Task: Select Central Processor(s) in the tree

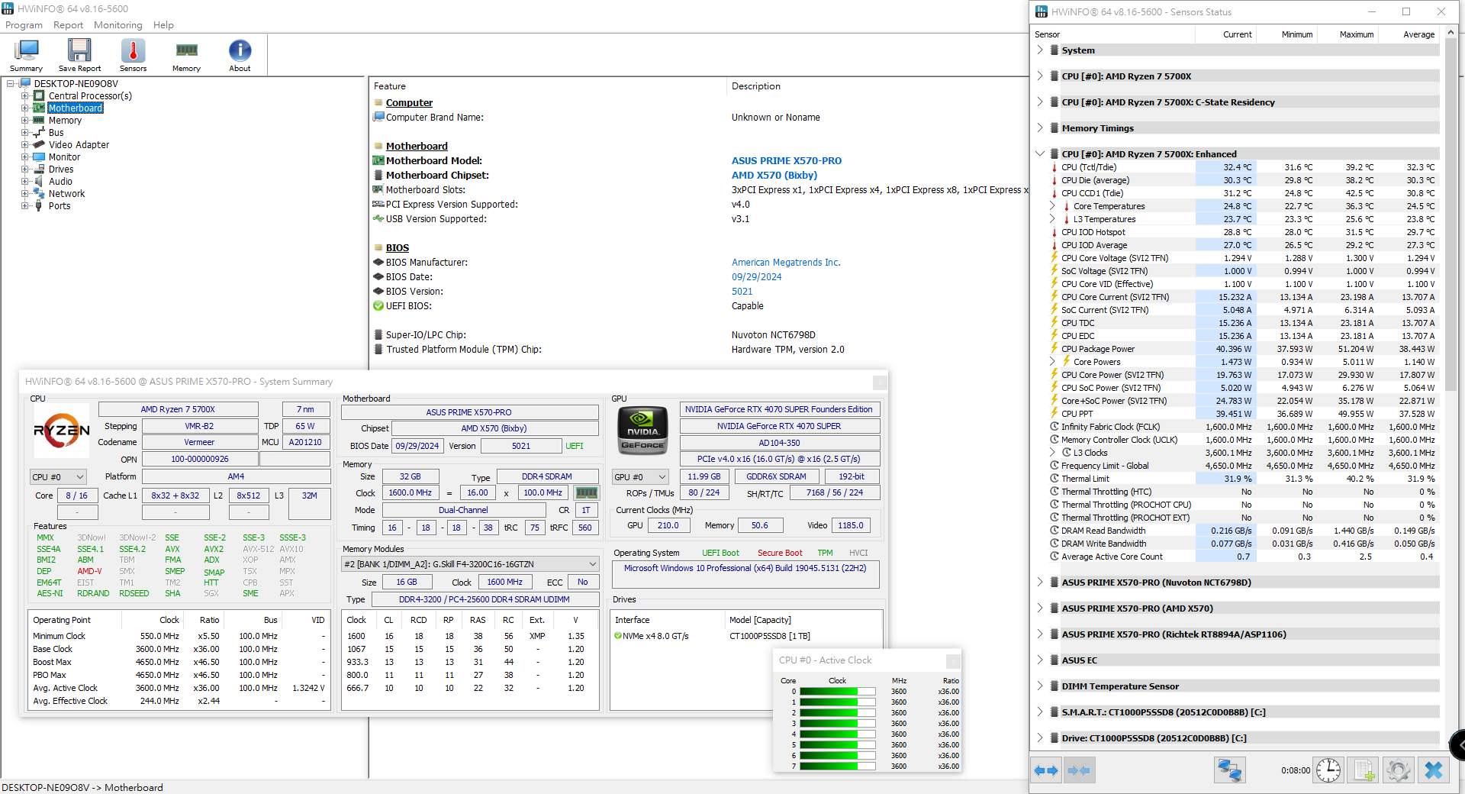Action: 90,96
